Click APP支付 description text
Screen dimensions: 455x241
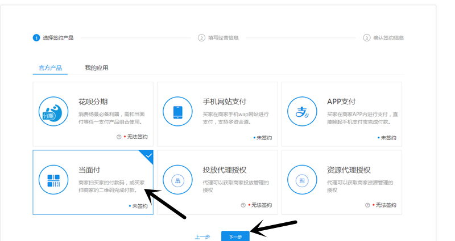pos(362,118)
